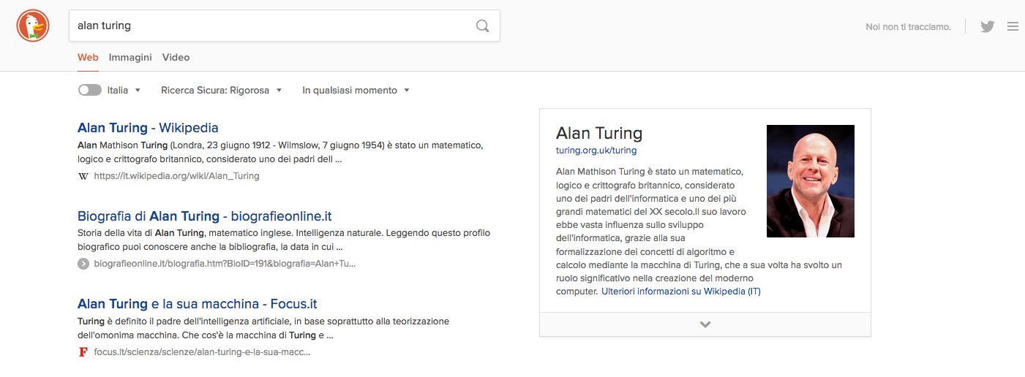The width and height of the screenshot is (1025, 377).
Task: Click the snippet starting Turing è definito il padre
Action: (263, 328)
